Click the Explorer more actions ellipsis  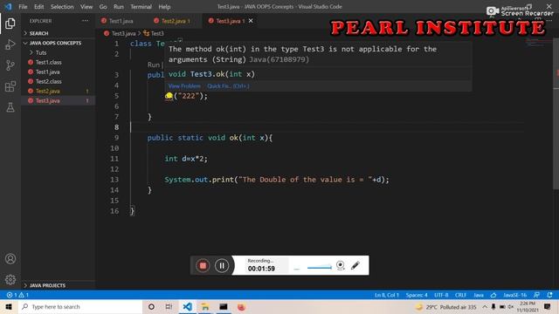pos(86,21)
